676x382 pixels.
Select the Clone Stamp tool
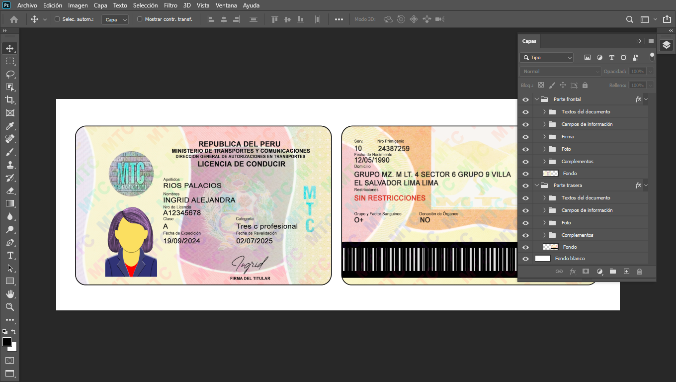click(x=10, y=165)
